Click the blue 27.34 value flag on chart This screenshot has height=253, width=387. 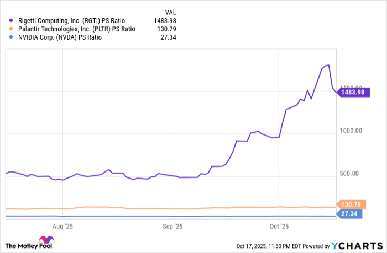pos(349,213)
